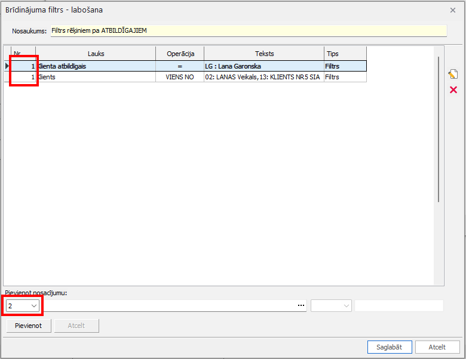Click the condition value text field
This screenshot has width=466, height=359.
(x=399, y=305)
